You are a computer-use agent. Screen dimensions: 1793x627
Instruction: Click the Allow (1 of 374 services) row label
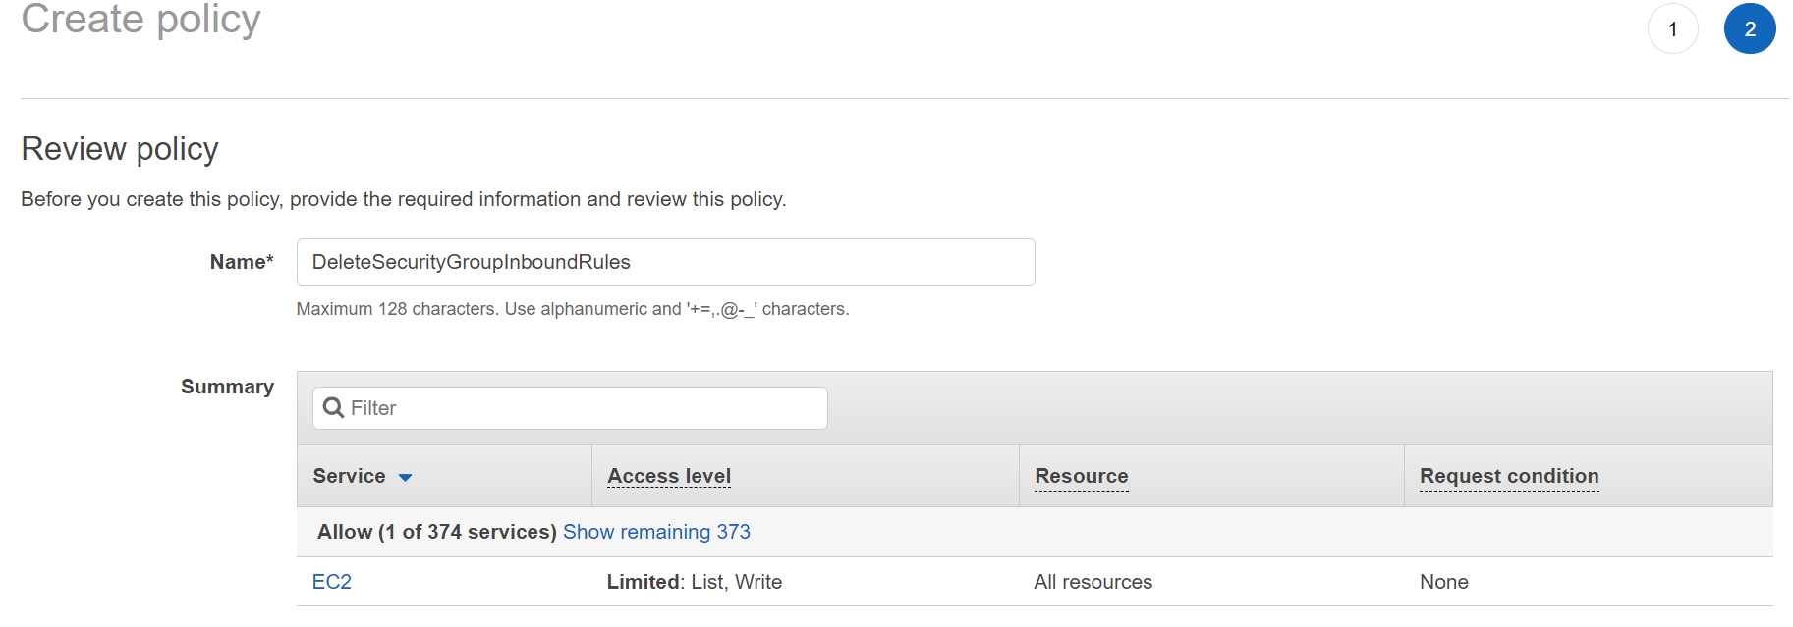[x=436, y=532]
